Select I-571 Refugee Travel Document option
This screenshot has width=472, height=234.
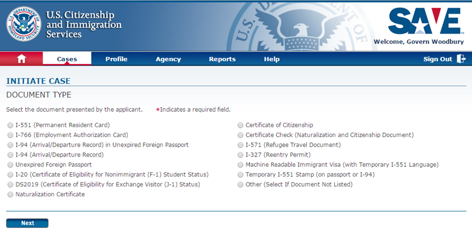click(240, 145)
